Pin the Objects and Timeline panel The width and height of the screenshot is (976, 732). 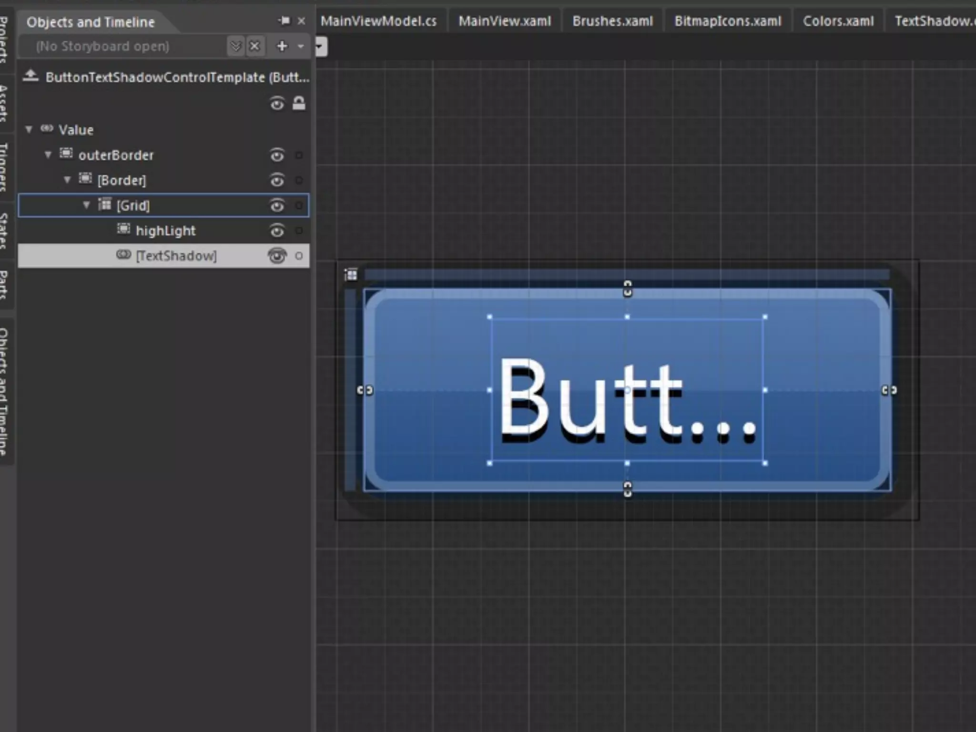click(x=284, y=21)
